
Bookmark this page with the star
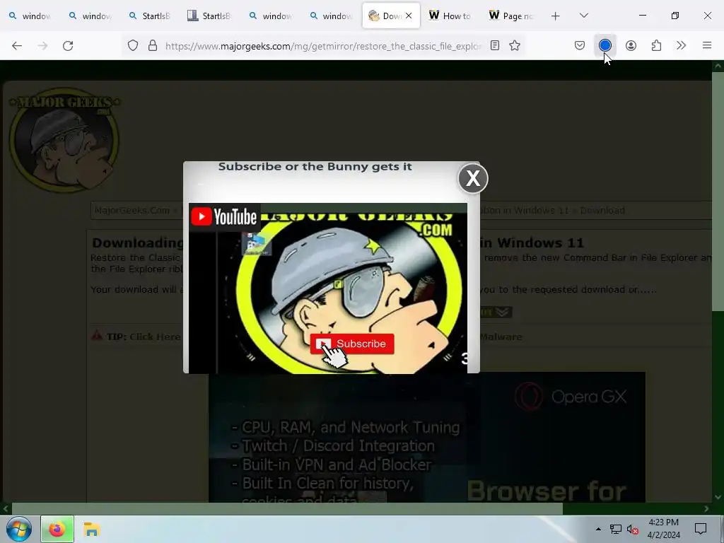pos(515,45)
